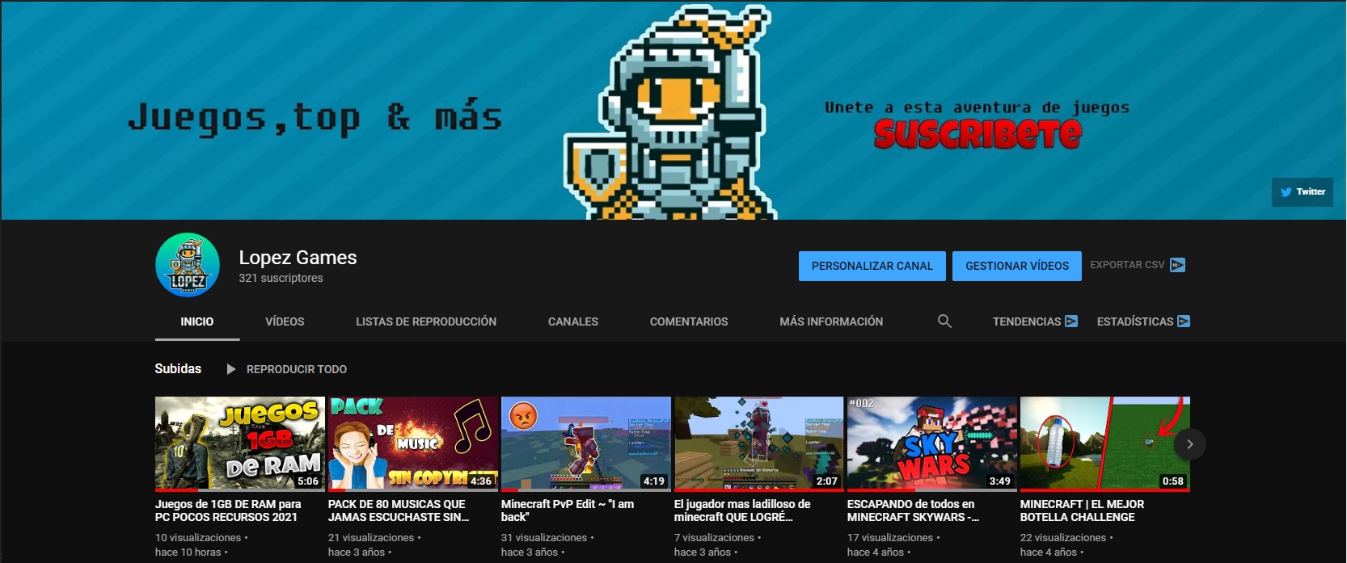
Task: Click title 'Juegos de 1GB DE RAM para PC'
Action: 228,510
